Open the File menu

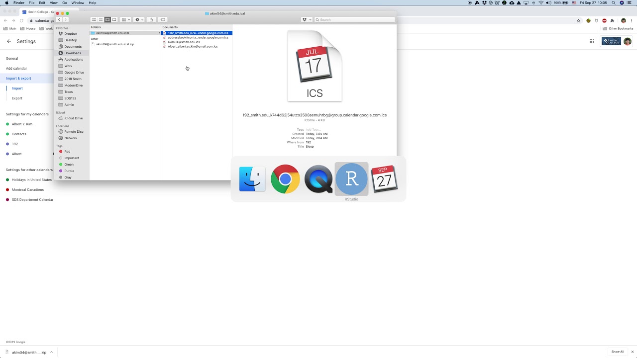31,2
